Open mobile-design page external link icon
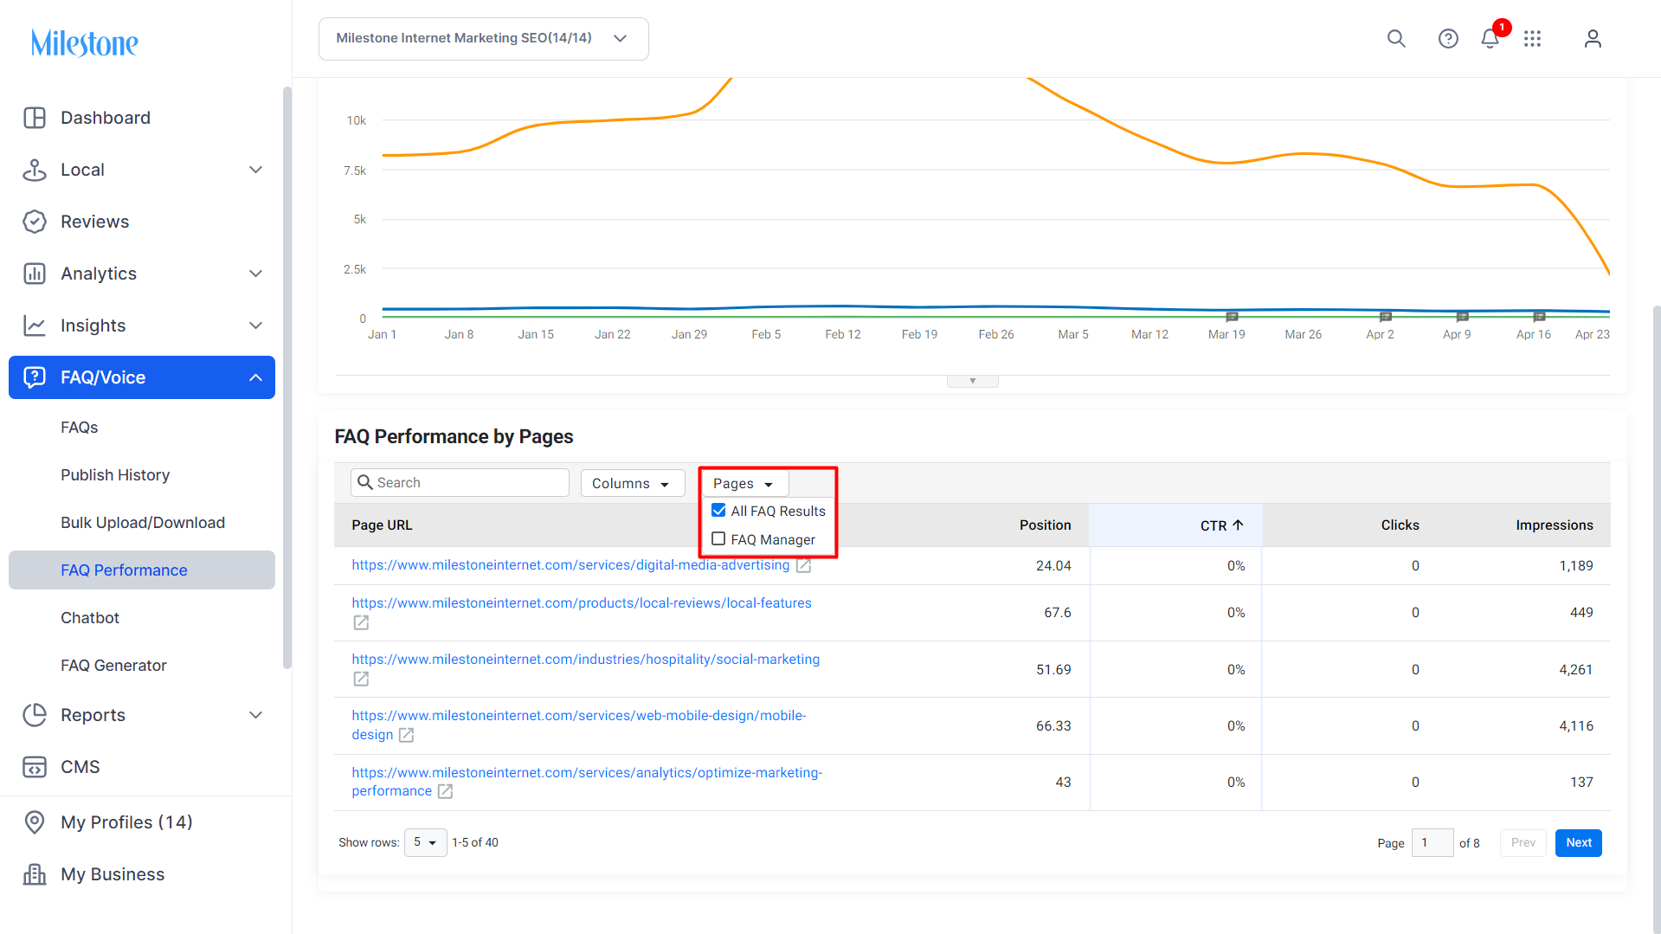Viewport: 1661px width, 934px height. [406, 735]
